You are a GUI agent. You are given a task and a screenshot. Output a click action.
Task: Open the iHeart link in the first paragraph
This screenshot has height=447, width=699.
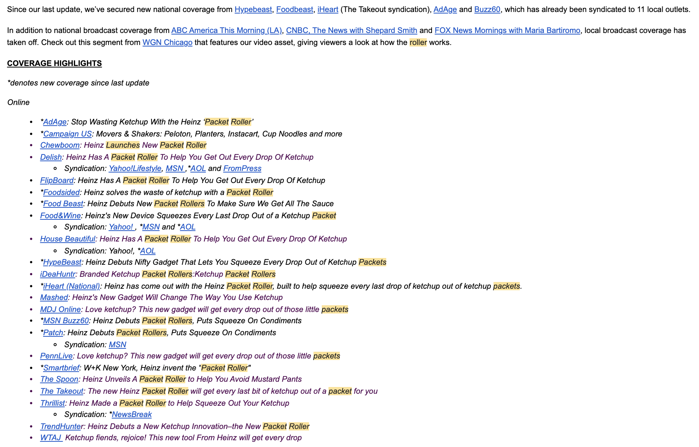(x=328, y=9)
